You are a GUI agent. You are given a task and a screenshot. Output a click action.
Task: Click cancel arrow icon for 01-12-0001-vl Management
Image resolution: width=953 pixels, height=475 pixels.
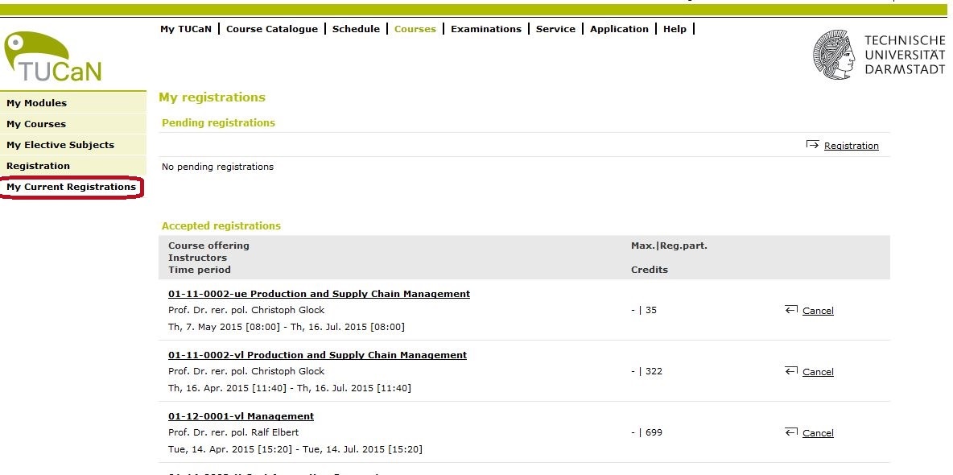pyautogui.click(x=790, y=432)
